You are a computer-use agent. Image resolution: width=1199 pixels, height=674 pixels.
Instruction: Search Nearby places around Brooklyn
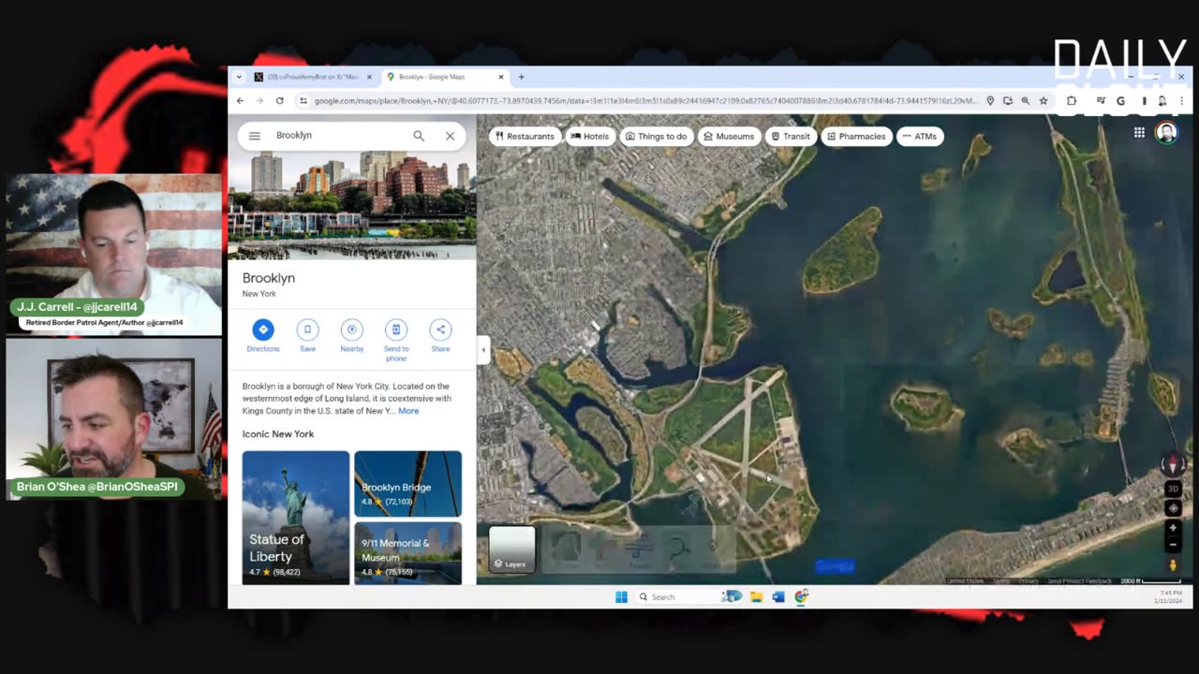coord(352,336)
